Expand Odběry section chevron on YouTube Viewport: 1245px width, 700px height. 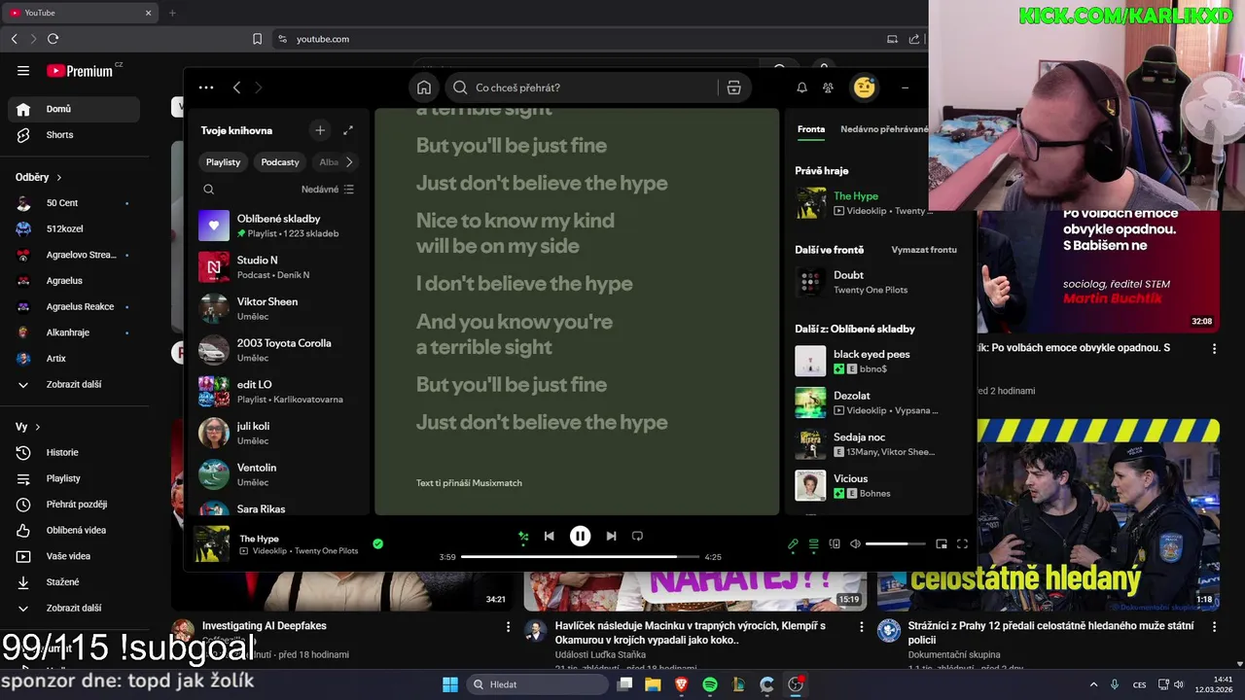[x=59, y=178]
